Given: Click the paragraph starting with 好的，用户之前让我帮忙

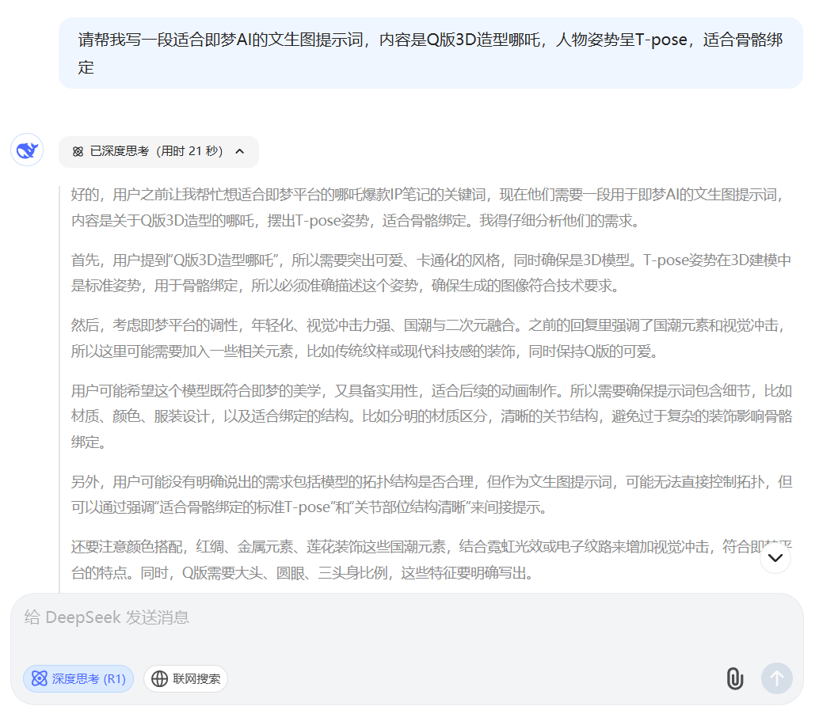Looking at the screenshot, I should 430,208.
